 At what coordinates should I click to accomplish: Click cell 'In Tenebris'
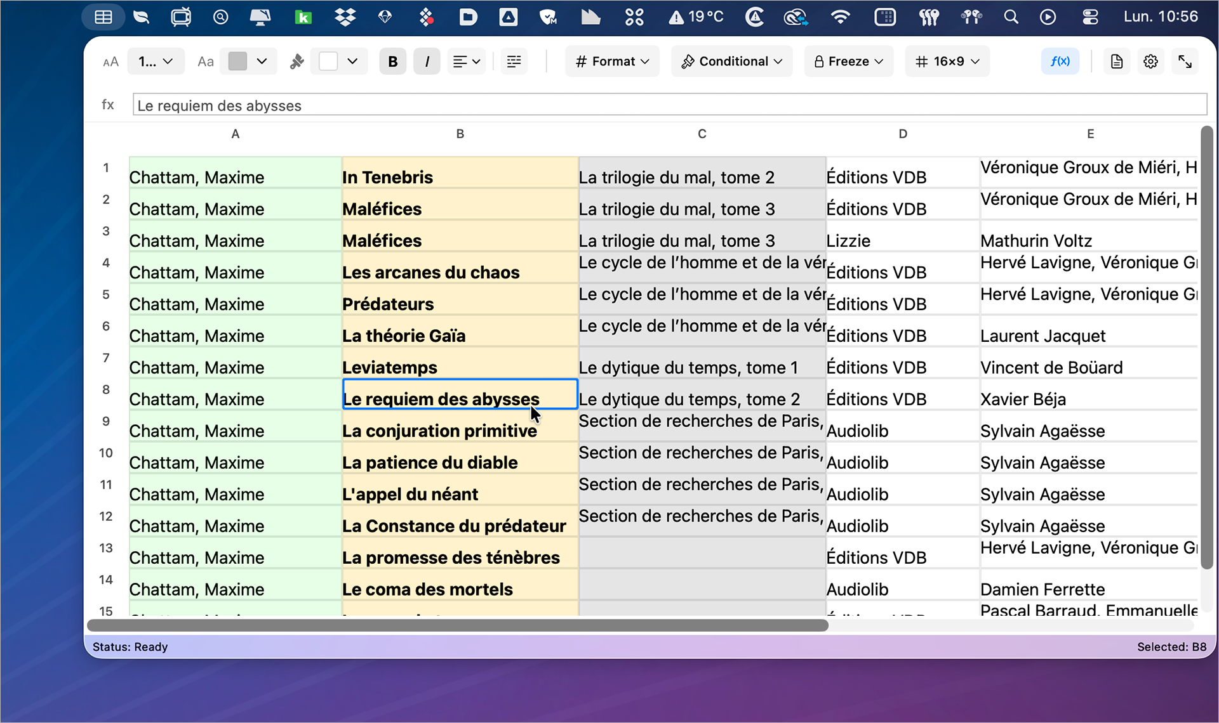click(460, 173)
